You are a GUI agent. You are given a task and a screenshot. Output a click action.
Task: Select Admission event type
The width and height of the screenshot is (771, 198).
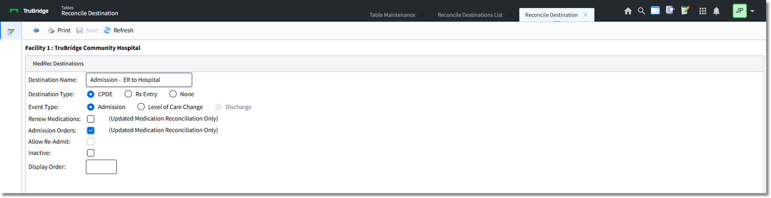pyautogui.click(x=91, y=107)
